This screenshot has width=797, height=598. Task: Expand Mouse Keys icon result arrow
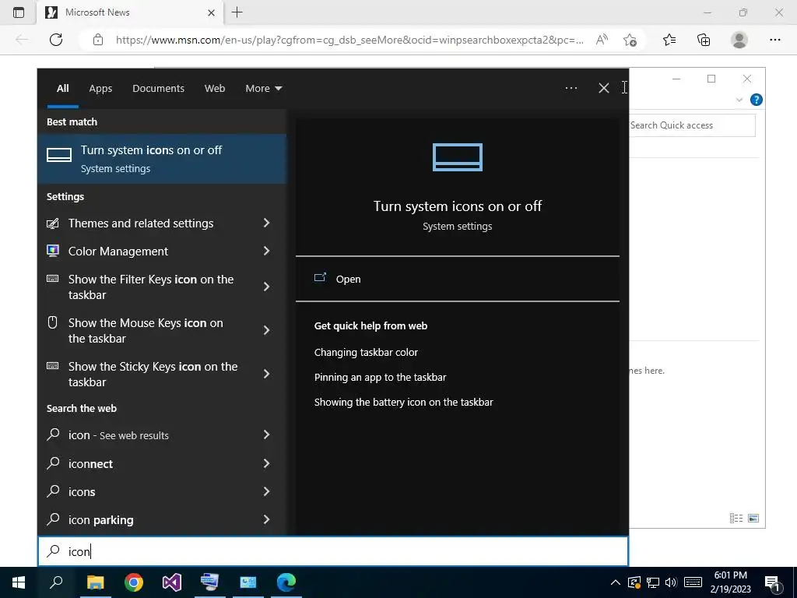click(x=266, y=330)
